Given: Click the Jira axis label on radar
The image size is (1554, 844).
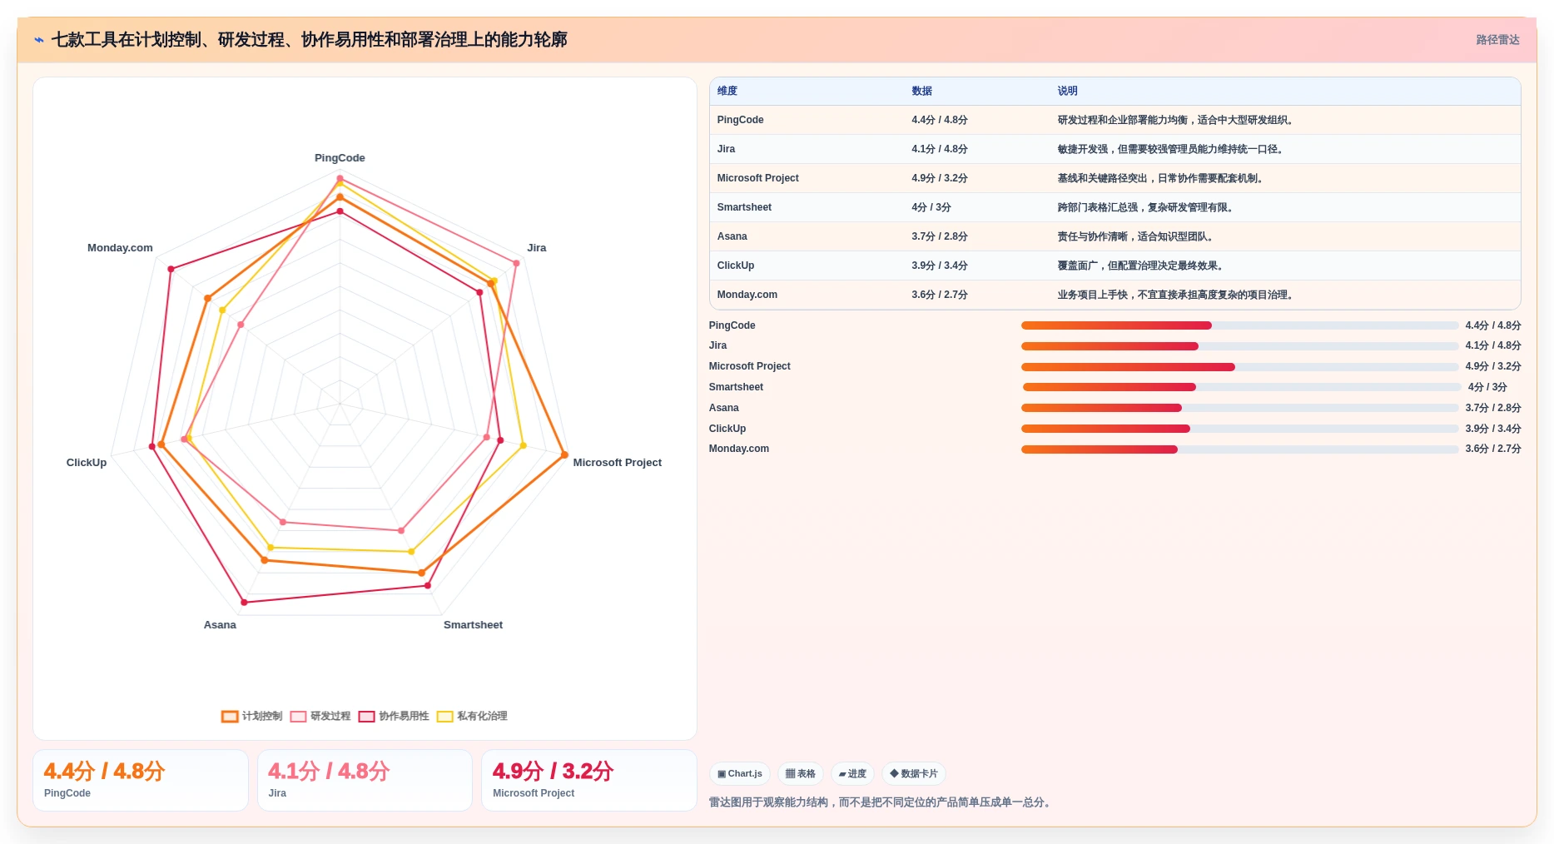Looking at the screenshot, I should [537, 248].
